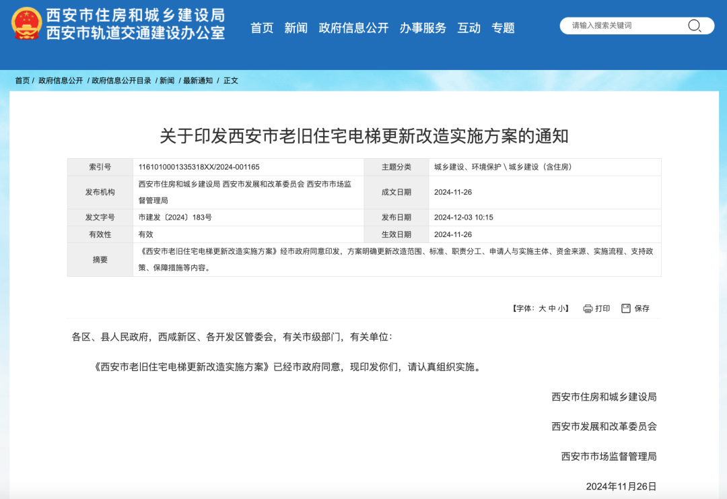Screen dimensions: 727x499
Task: Click the 索引号 label cell
Action: pos(100,167)
